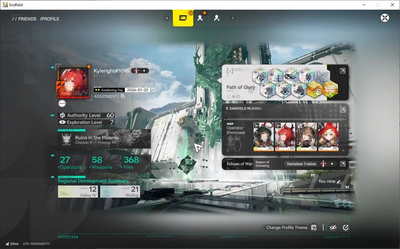Viewport: 400px width, 249px height.
Task: Click the PROFILE breadcrumb
Action: coord(50,19)
